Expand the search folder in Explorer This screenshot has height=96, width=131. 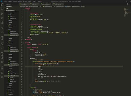(x=10, y=85)
